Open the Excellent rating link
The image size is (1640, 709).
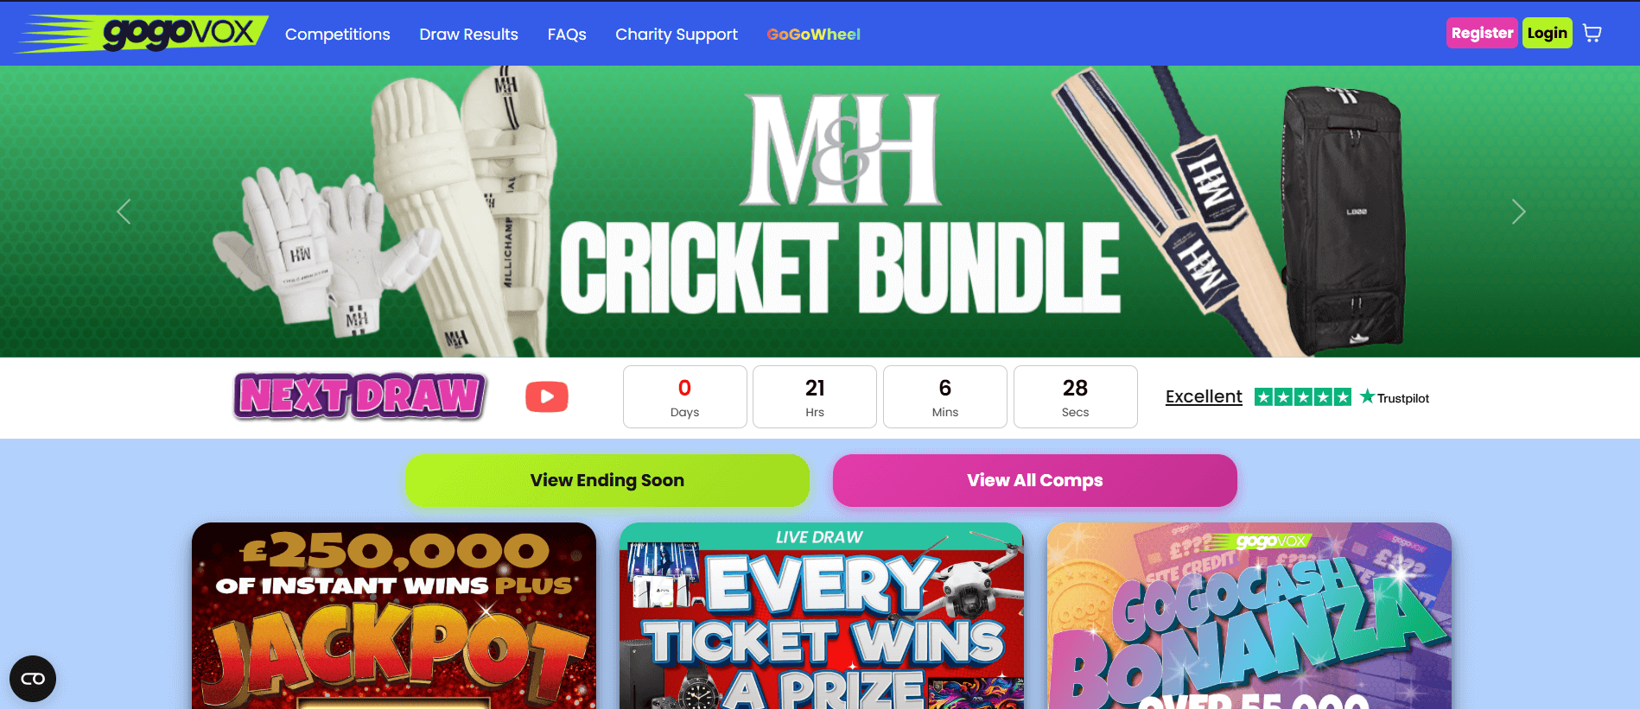[x=1204, y=396]
